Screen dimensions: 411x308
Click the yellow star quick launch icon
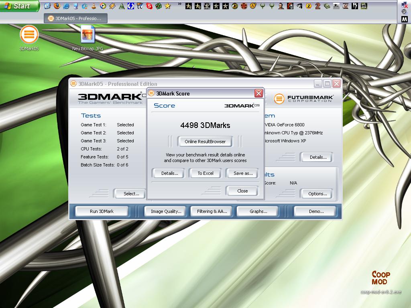[168, 6]
